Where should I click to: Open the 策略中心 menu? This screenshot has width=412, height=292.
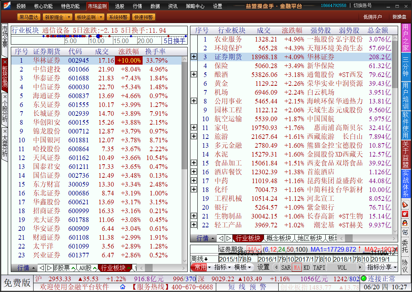pos(195,6)
